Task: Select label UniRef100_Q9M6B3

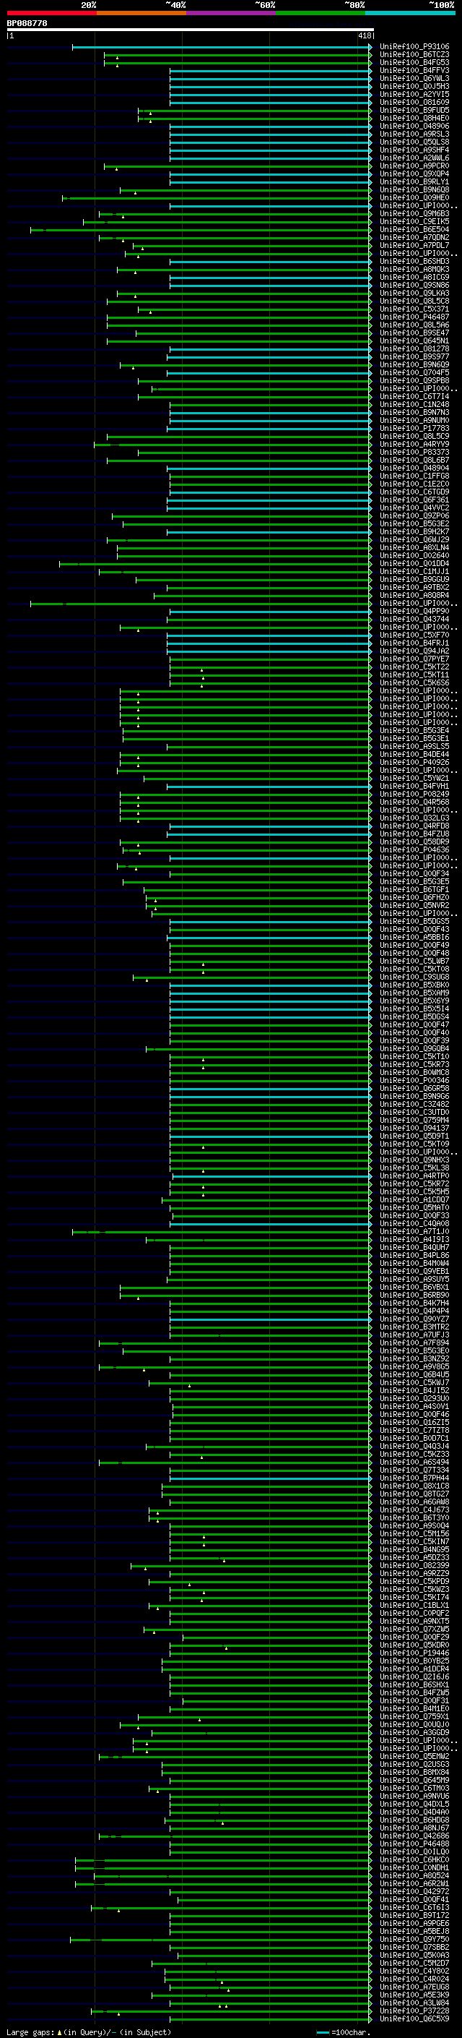Action: tap(414, 213)
